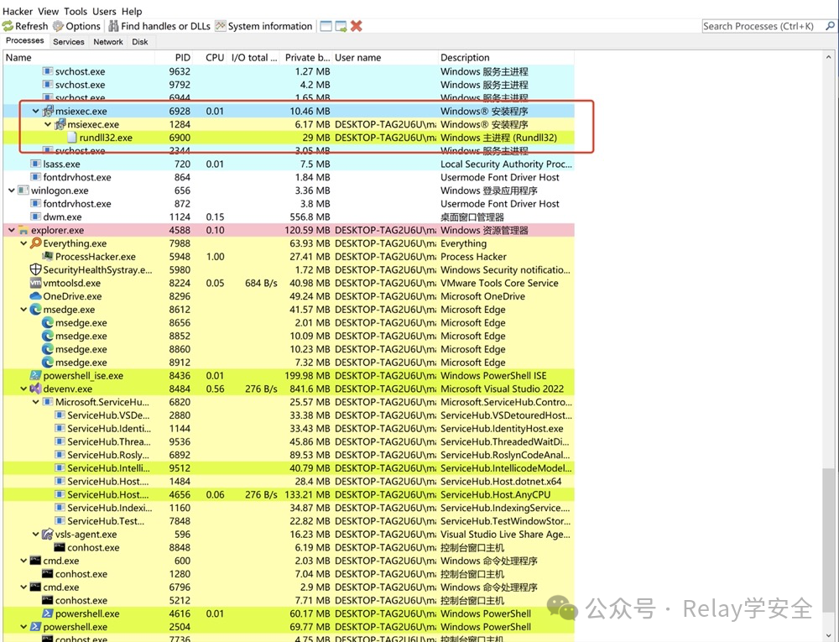Collapse cmd.exe 6796 tree node
The height and width of the screenshot is (642, 839).
(23, 587)
